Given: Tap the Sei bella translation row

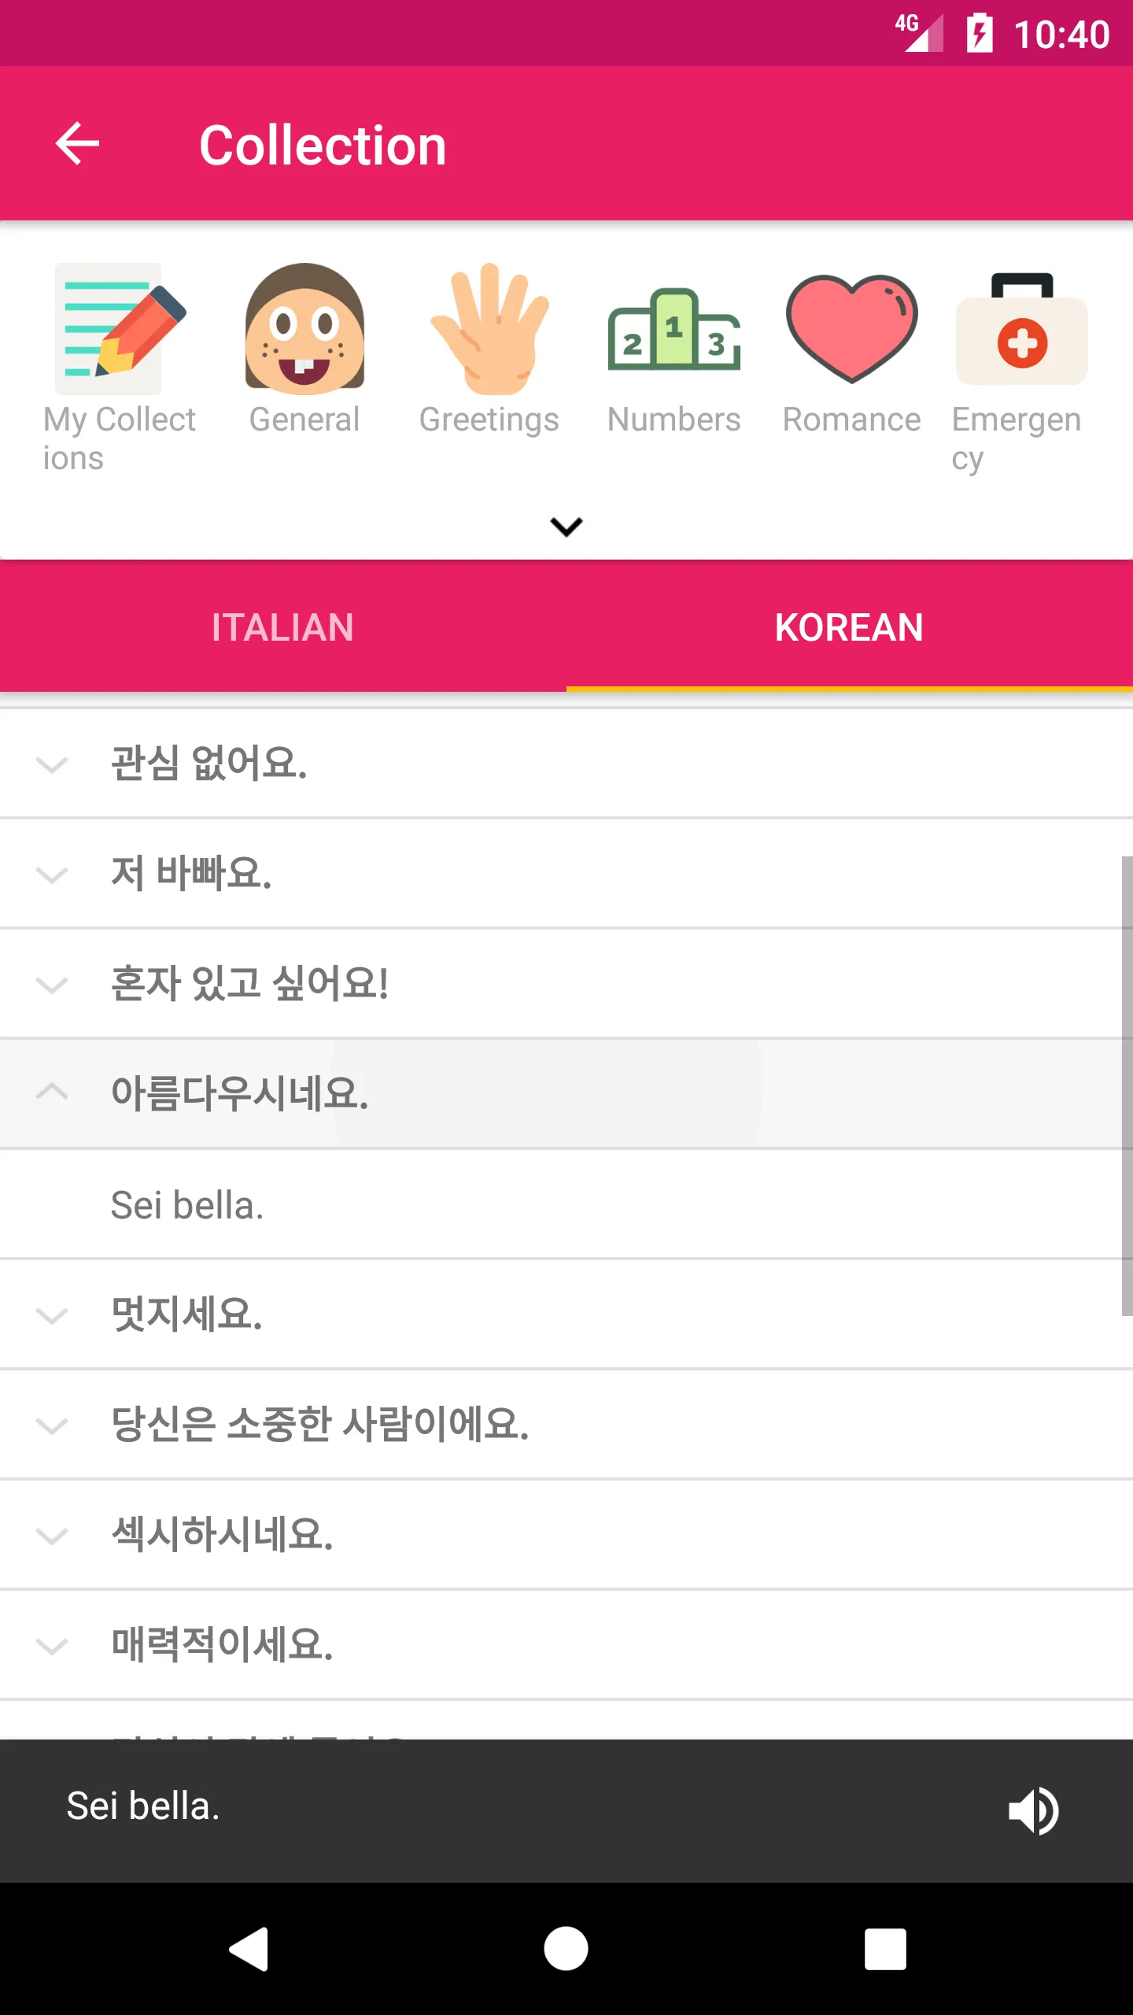Looking at the screenshot, I should pos(566,1204).
